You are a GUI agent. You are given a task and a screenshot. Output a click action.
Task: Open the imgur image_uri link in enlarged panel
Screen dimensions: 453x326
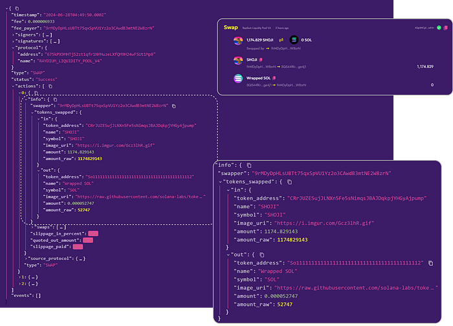coord(324,224)
